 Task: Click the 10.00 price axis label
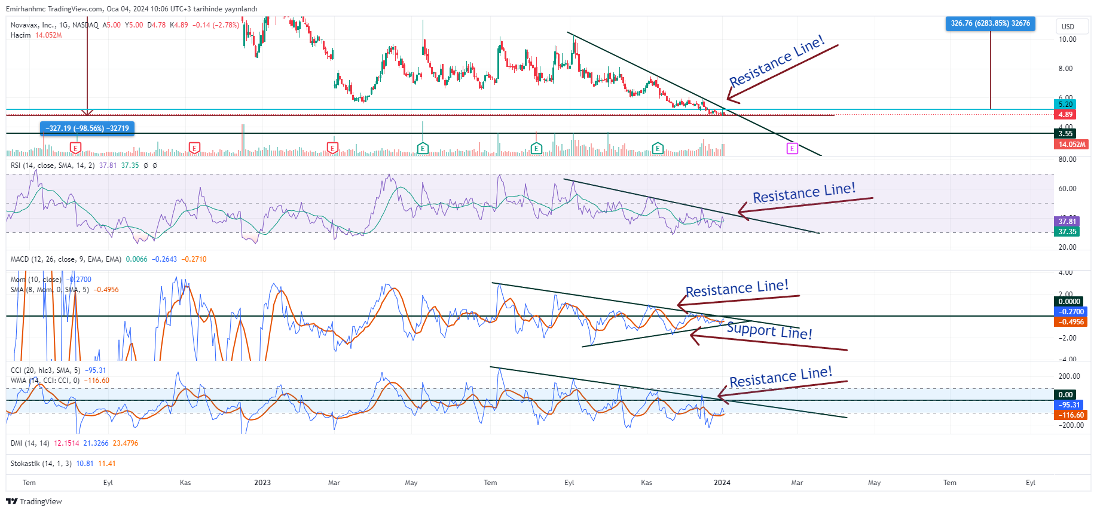coord(1067,39)
